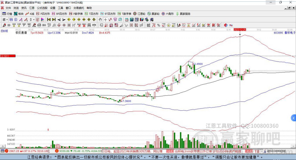Click the red pencil drawing tool
Viewport: 296px width, 160px height.
[4, 25]
